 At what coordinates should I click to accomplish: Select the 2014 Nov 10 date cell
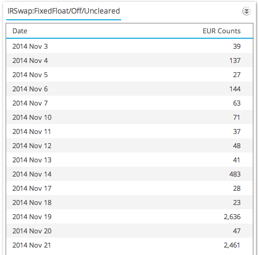click(x=32, y=117)
